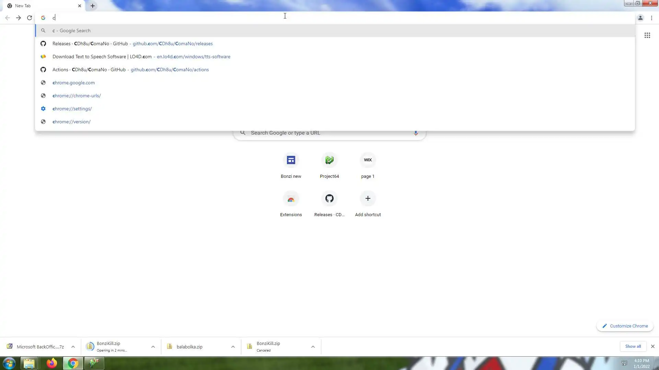Image resolution: width=659 pixels, height=370 pixels.
Task: Open the Chrome three-dot menu
Action: (x=651, y=18)
